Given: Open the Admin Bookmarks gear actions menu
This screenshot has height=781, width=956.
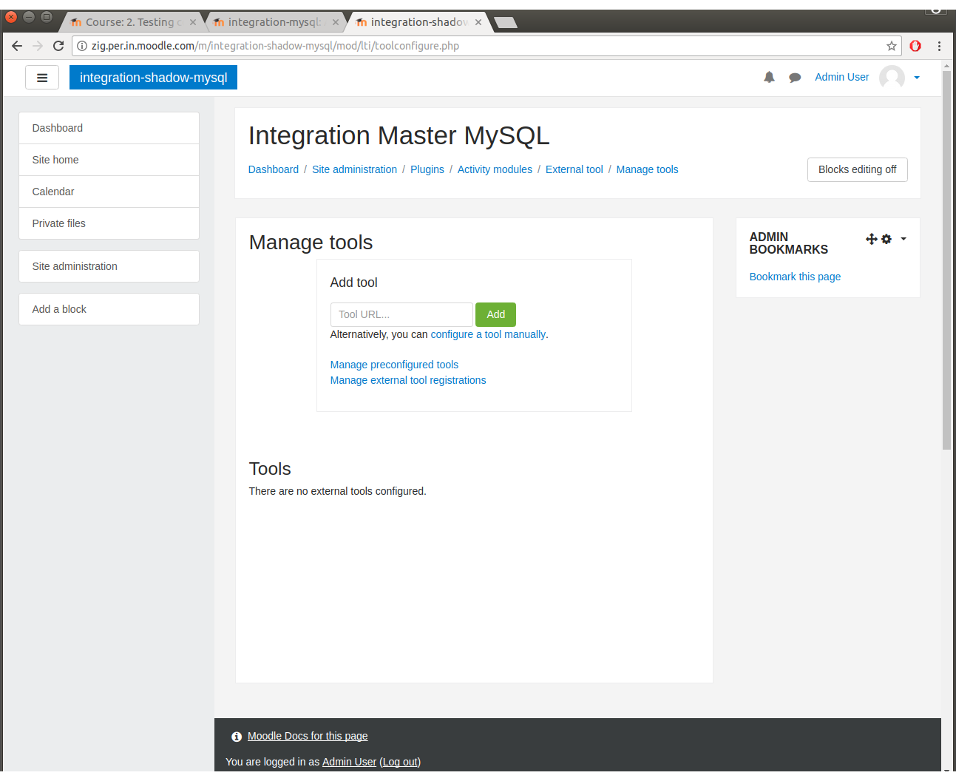Looking at the screenshot, I should pos(886,239).
